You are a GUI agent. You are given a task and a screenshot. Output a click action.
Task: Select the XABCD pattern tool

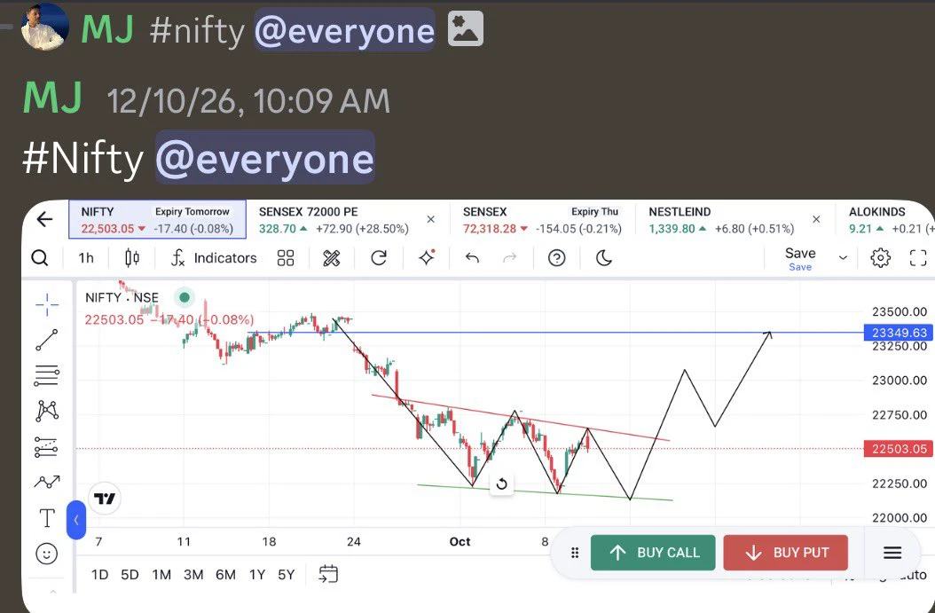tap(46, 410)
